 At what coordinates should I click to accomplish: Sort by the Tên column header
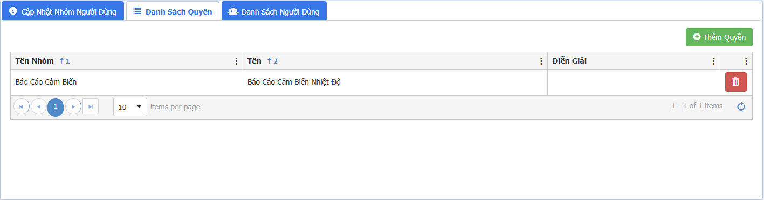[x=254, y=61]
